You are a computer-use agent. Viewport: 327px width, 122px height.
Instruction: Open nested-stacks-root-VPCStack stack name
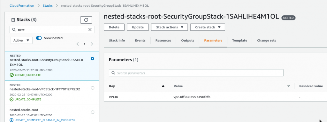point(45,89)
